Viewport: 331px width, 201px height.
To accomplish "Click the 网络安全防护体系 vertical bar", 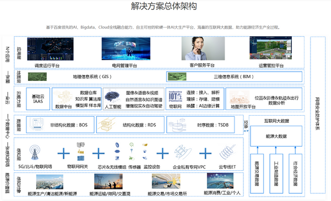I will click(x=318, y=115).
